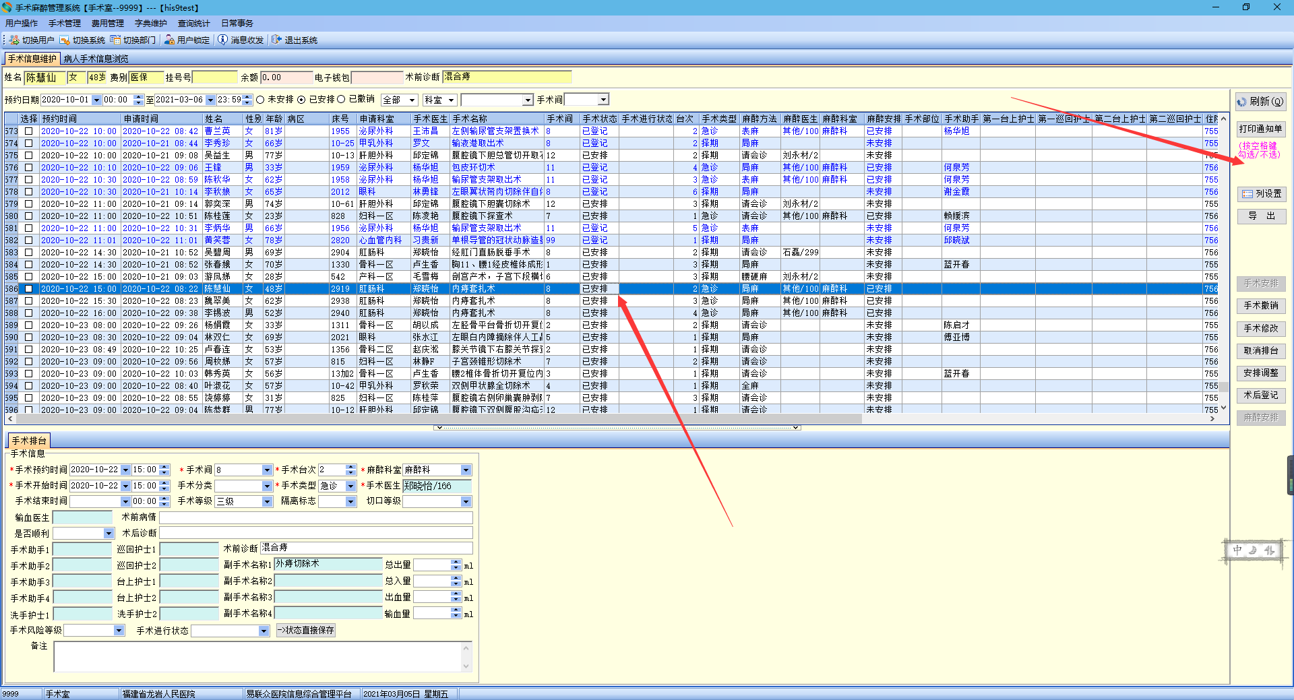This screenshot has height=700, width=1294.
Task: Click the 用户锁定 user lock icon
Action: tap(169, 40)
